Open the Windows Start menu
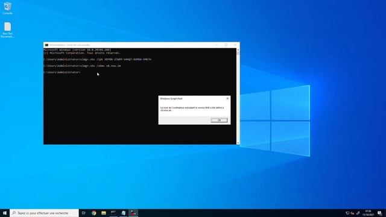This screenshot has width=386, height=217. click(x=5, y=213)
